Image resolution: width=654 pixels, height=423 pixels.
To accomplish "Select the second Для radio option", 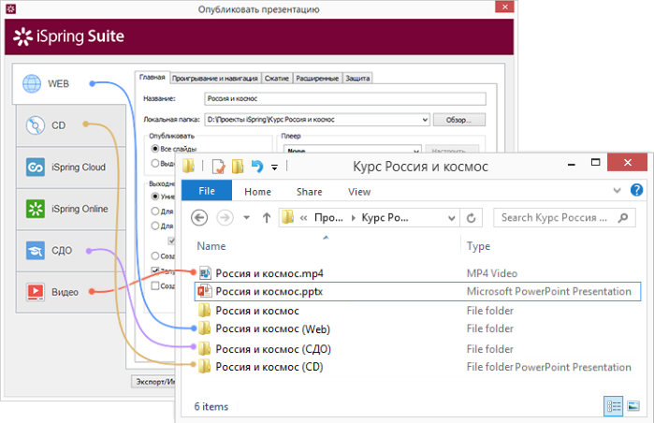I will coord(154,226).
